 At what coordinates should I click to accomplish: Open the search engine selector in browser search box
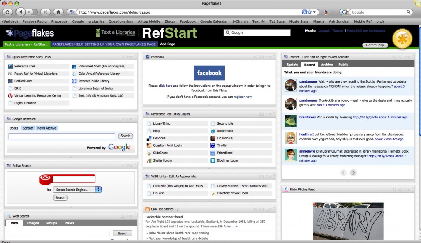pos(345,12)
